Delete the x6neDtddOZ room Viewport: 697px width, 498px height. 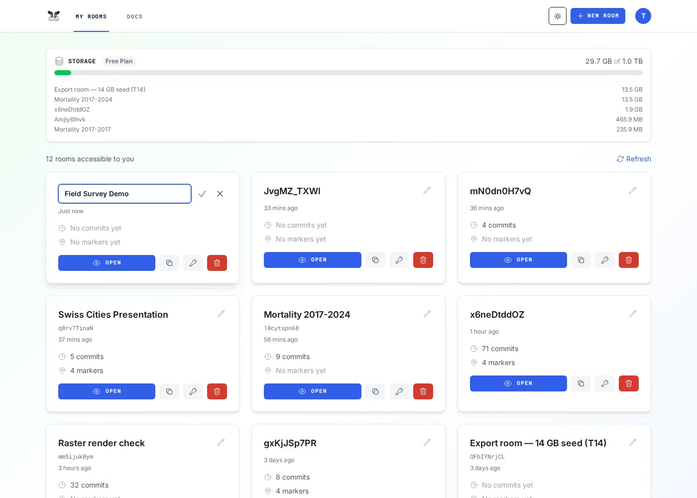[x=629, y=383]
